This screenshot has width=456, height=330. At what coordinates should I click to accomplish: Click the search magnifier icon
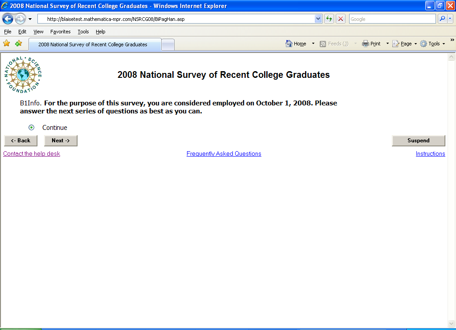pos(442,19)
